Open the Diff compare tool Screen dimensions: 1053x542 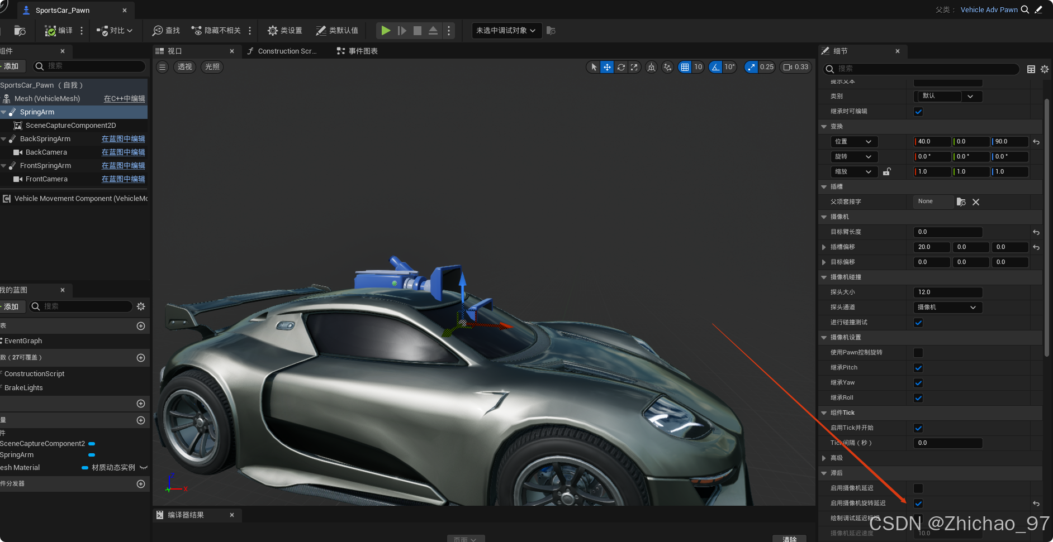(x=114, y=31)
